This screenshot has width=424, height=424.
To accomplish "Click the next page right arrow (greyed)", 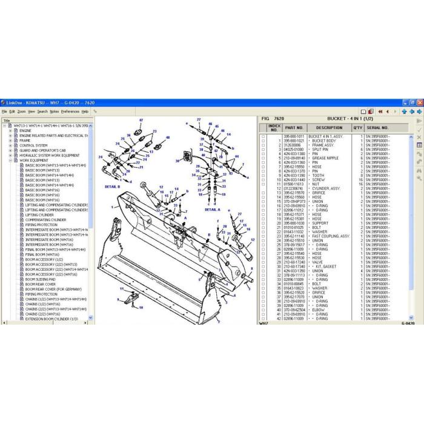I will 395,111.
